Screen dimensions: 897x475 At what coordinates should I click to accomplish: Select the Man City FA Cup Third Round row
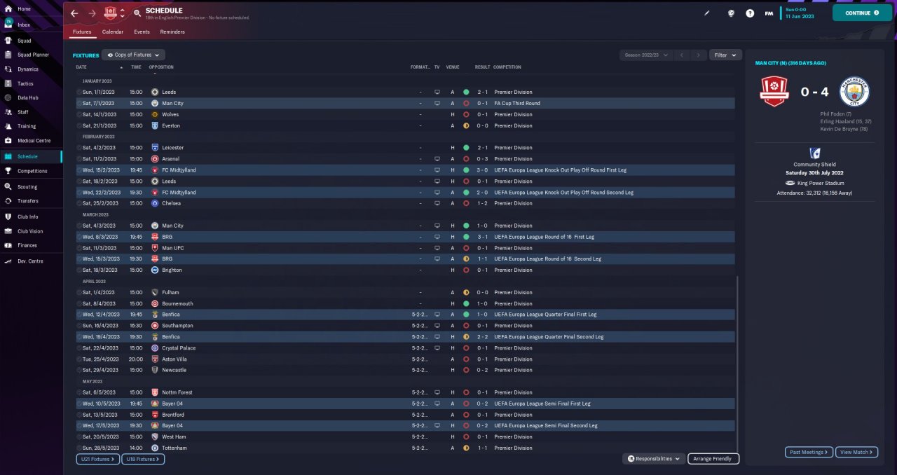[405, 103]
